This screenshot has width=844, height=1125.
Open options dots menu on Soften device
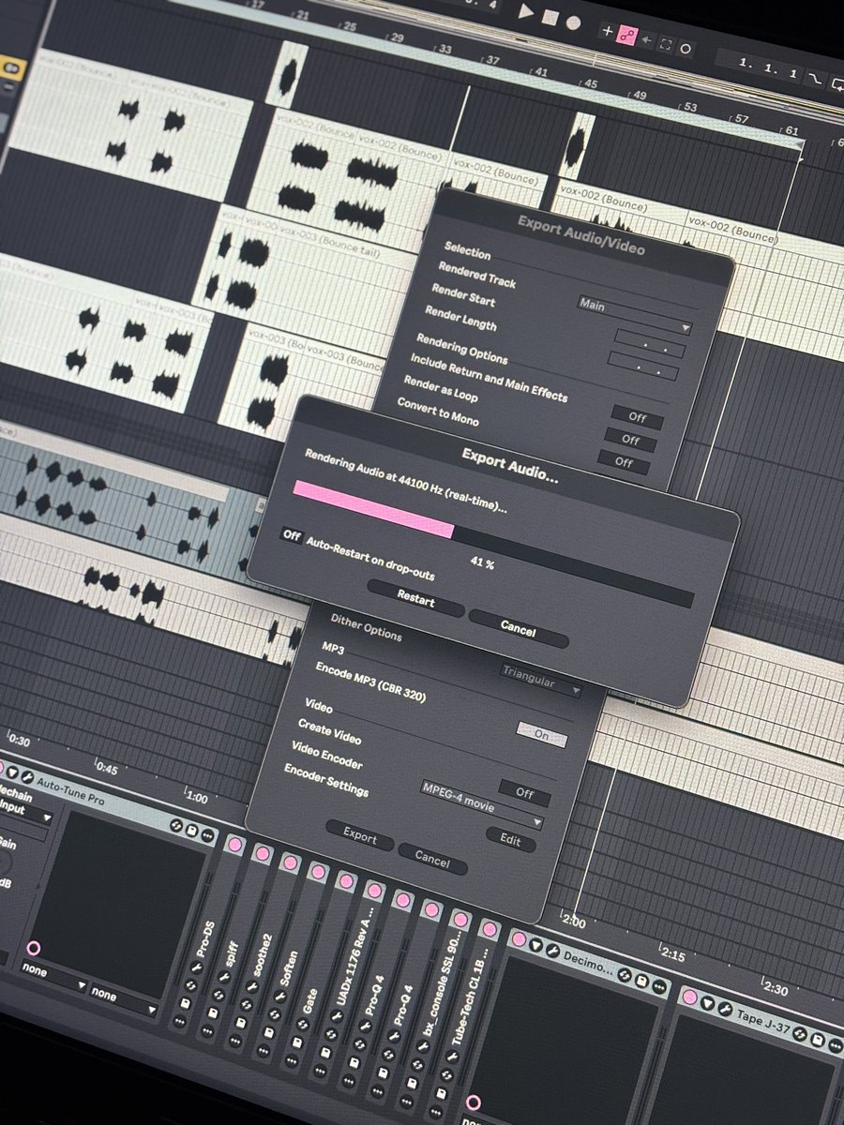263,1050
